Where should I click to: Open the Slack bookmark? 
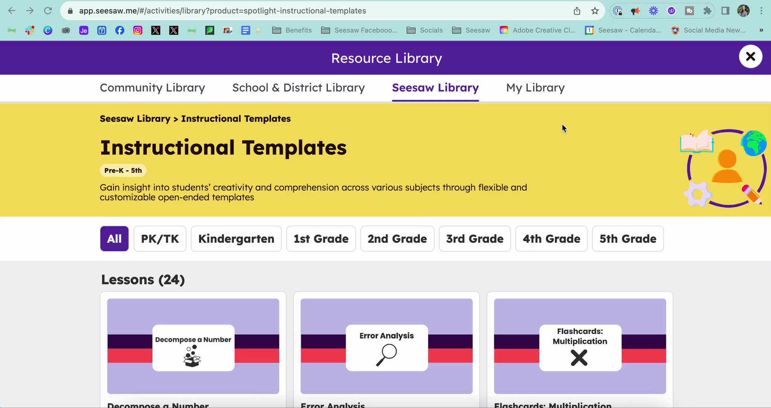coord(30,30)
